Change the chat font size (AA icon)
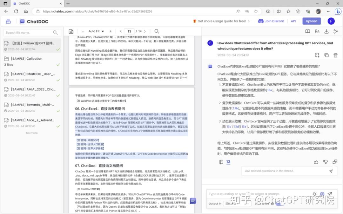The image size is (343, 214). point(317,31)
